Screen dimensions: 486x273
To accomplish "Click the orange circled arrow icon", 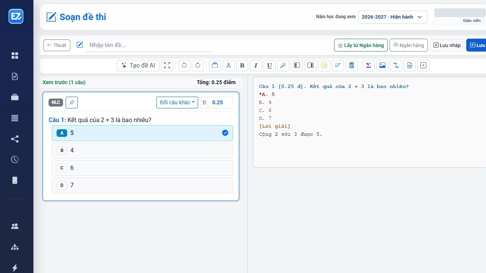I will 324,65.
